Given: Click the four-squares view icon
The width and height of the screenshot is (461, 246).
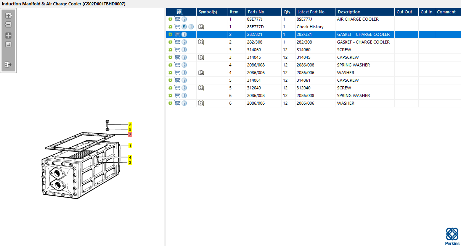Looking at the screenshot, I should [8, 35].
